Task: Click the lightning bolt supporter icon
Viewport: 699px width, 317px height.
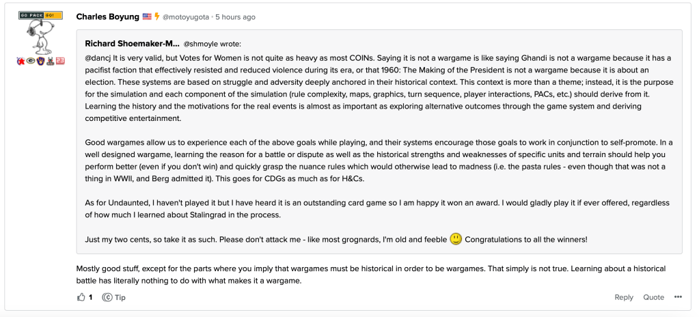Action: point(156,16)
